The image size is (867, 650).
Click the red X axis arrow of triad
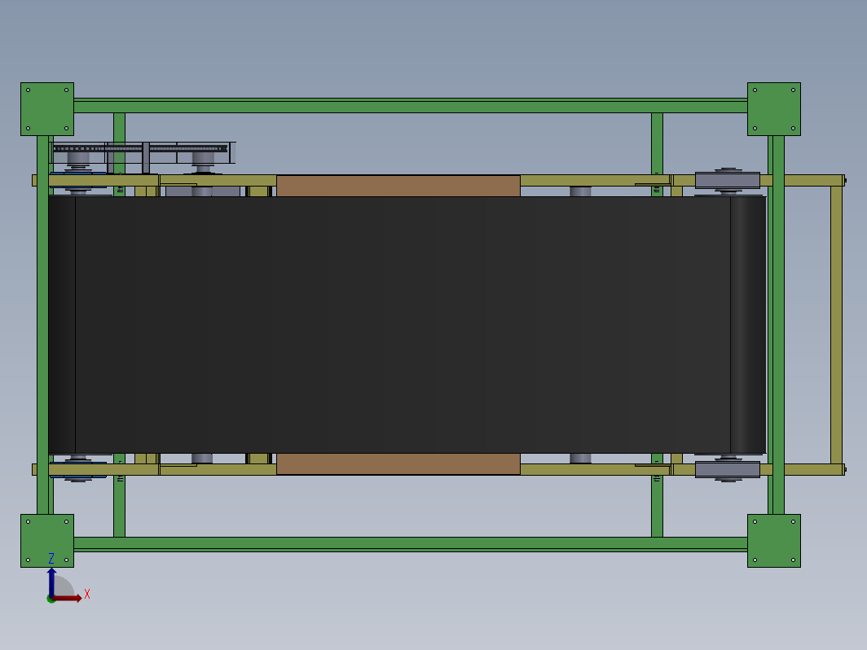click(68, 598)
